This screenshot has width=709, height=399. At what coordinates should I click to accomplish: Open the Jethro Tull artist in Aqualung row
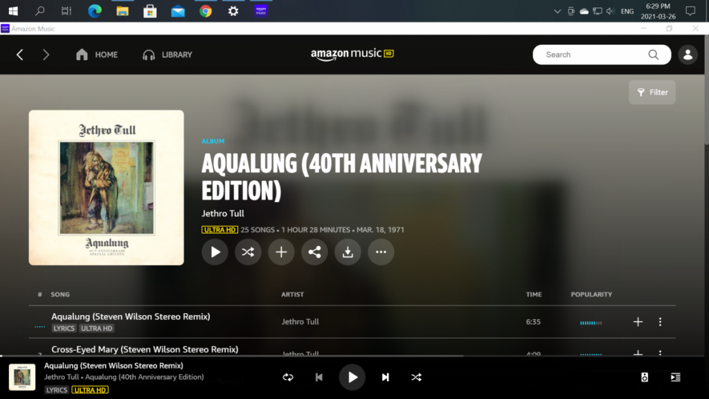(x=300, y=321)
